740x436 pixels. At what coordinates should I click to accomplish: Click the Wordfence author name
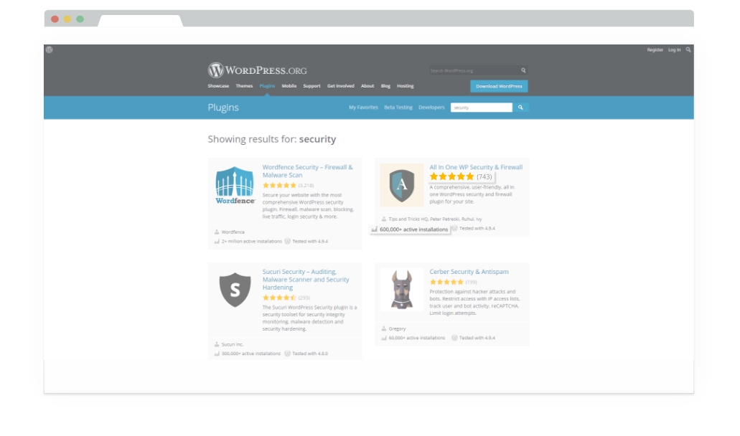(x=233, y=232)
